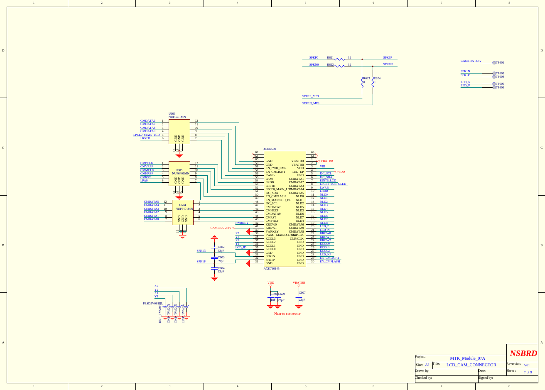The height and width of the screenshot is (390, 545).
Task: Click the SPK1N_MP3 net label
Action: [x=311, y=103]
